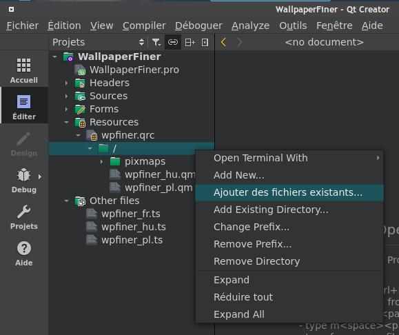Viewport: 399px width, 335px height.
Task: Expand the Headers node
Action: pyautogui.click(x=66, y=83)
